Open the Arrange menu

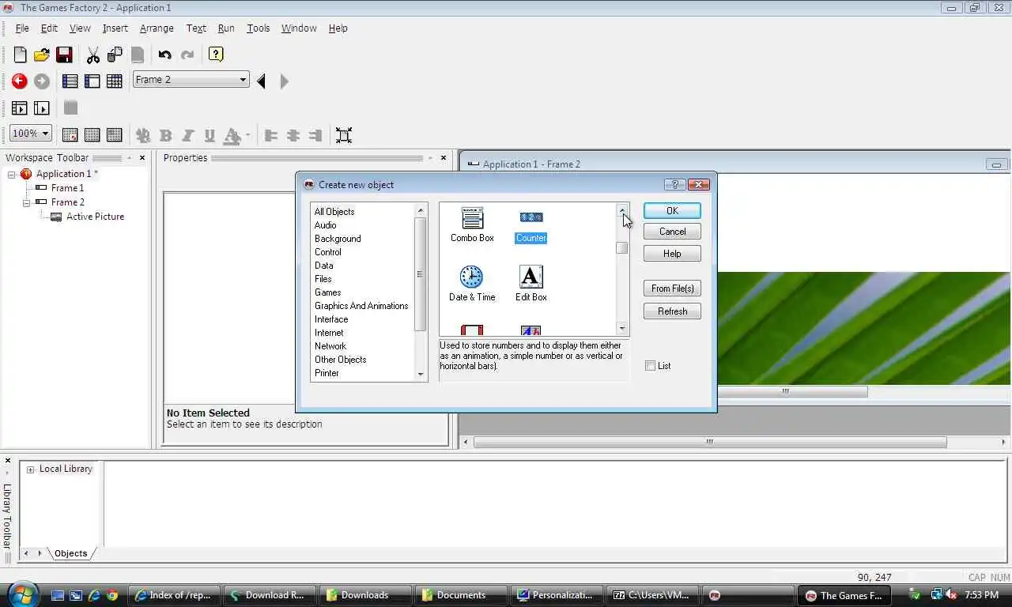pos(157,28)
